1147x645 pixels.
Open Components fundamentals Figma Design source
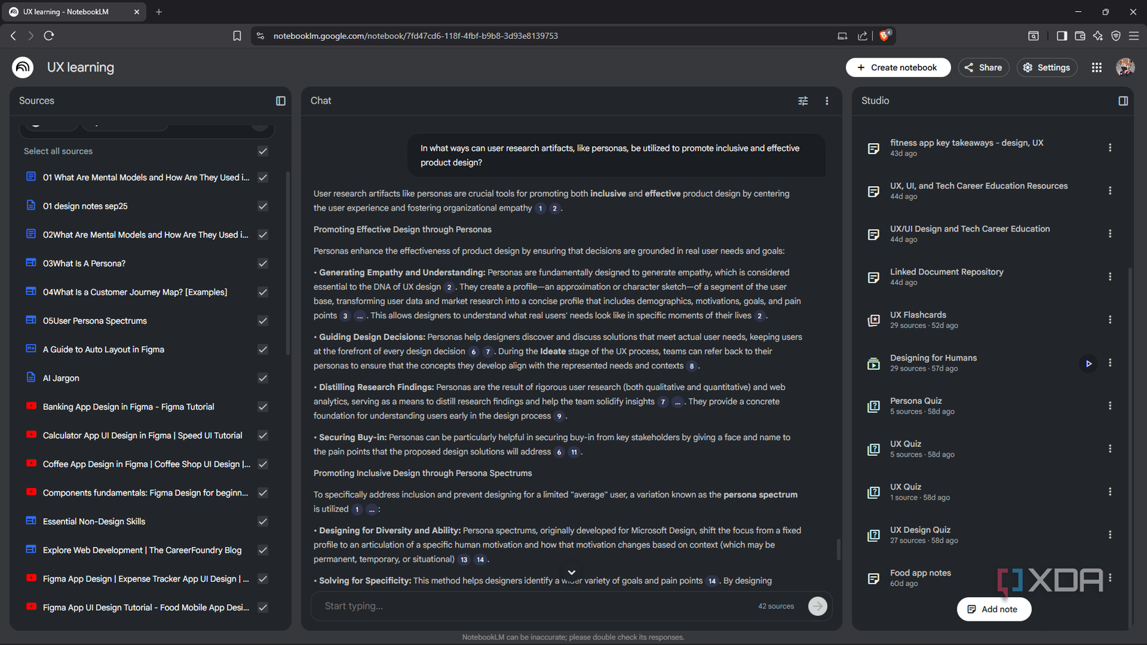click(x=145, y=493)
